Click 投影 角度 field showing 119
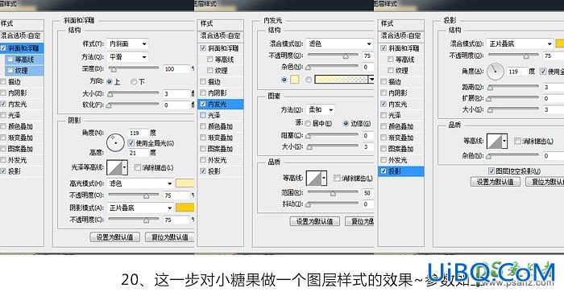Image resolution: width=564 pixels, height=292 pixels. point(516,71)
